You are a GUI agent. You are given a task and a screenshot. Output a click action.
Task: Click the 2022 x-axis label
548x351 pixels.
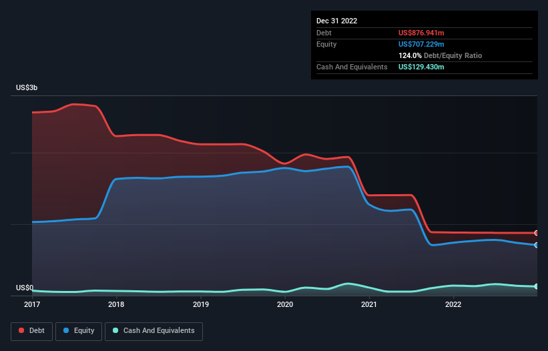453,304
